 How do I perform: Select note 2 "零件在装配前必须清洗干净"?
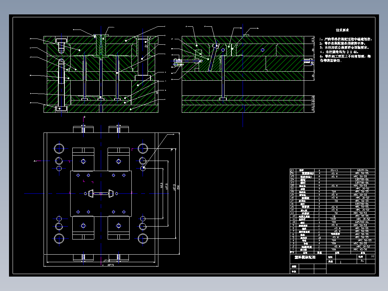(343, 43)
